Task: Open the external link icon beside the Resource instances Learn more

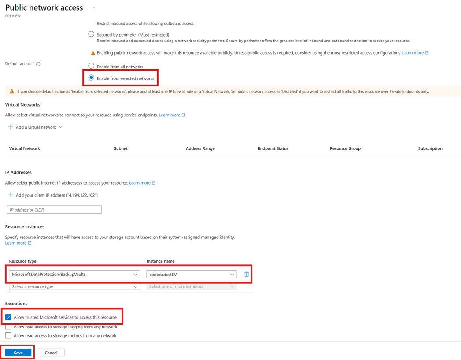Action: click(30, 243)
